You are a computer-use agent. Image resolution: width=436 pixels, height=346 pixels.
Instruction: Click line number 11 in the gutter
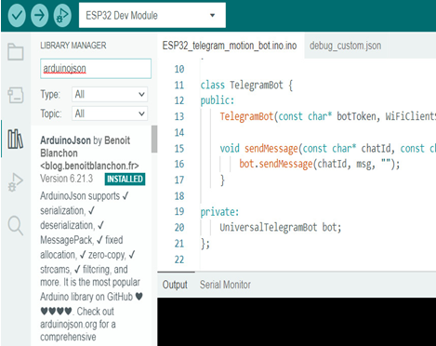(179, 85)
